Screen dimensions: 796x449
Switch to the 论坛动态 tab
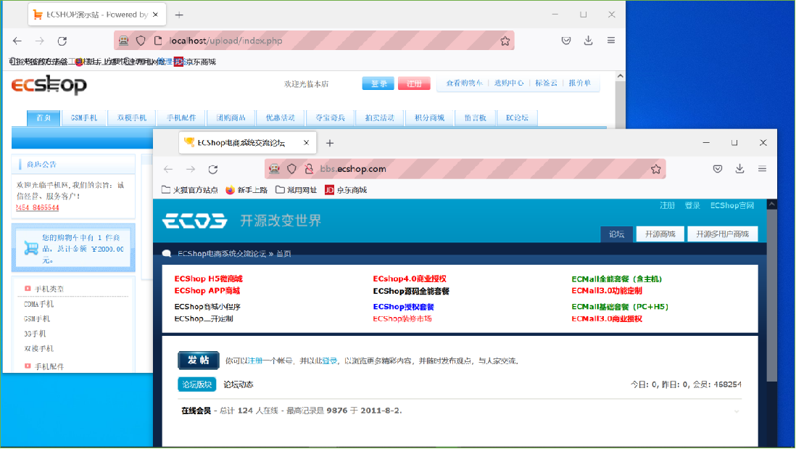[238, 384]
